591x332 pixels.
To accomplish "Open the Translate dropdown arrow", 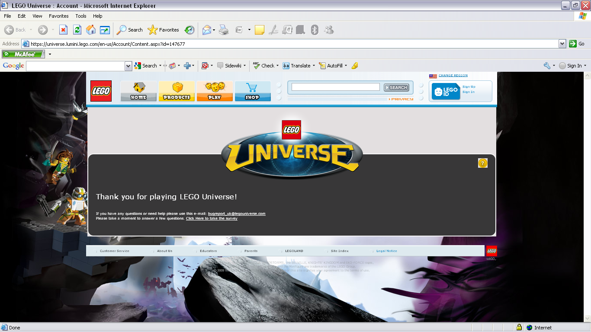I will click(314, 66).
